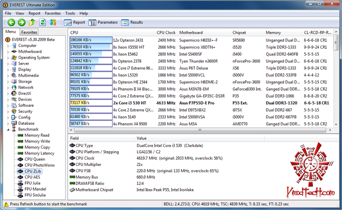Switch to the Menu tab
The image size is (342, 210).
pyautogui.click(x=10, y=32)
